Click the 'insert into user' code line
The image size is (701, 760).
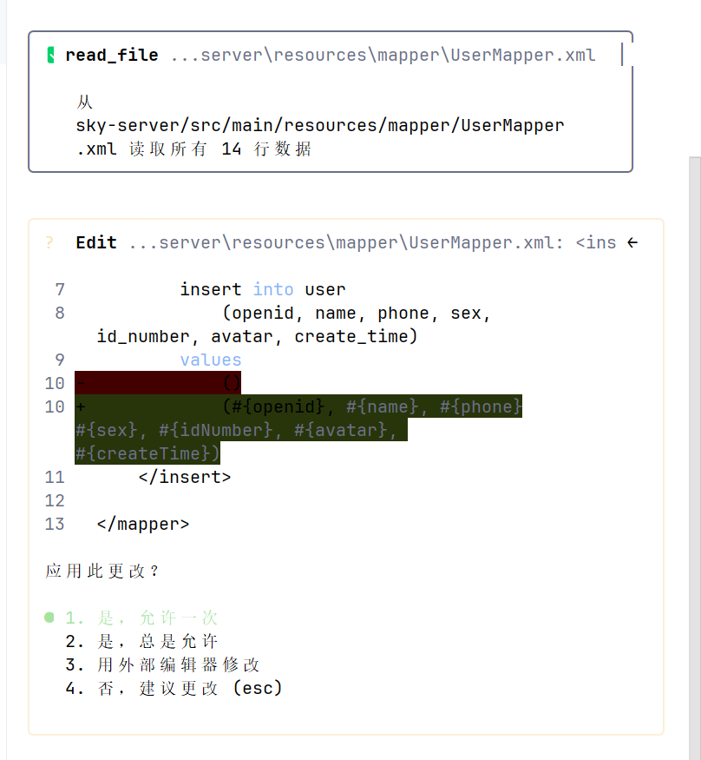coord(262,289)
